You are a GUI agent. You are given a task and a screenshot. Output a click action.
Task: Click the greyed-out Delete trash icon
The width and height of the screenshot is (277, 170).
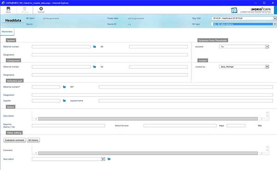25,9
